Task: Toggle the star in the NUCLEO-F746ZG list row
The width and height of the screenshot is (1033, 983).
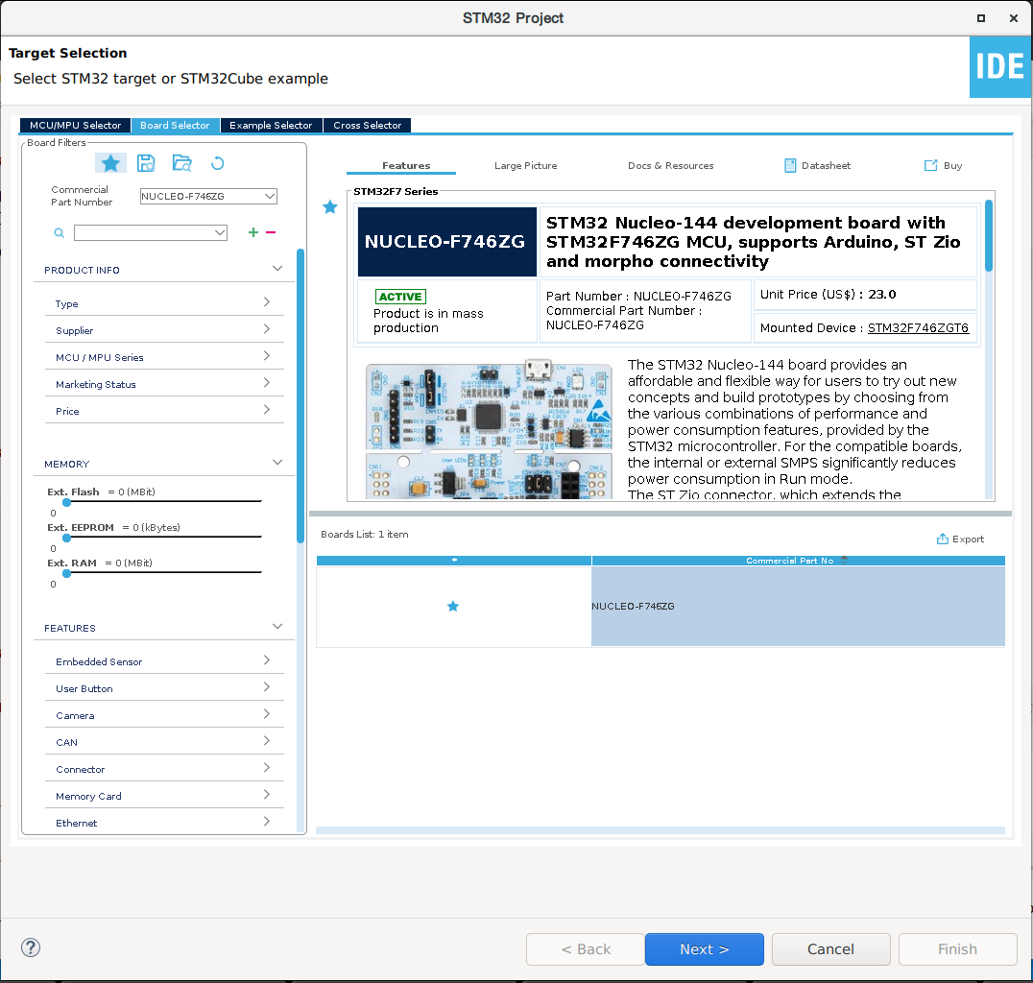Action: point(453,607)
